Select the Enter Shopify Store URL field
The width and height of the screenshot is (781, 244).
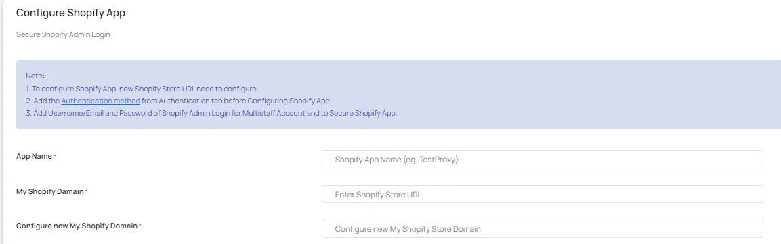pyautogui.click(x=543, y=194)
